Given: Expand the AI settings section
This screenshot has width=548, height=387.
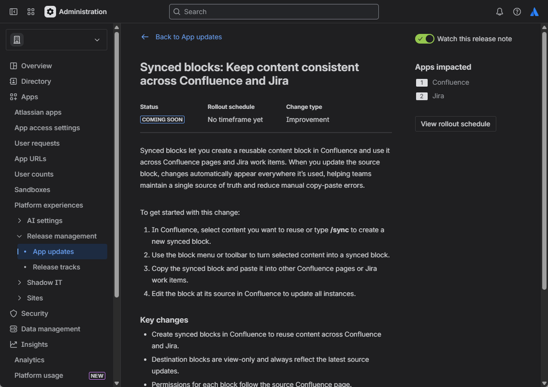Looking at the screenshot, I should point(20,221).
